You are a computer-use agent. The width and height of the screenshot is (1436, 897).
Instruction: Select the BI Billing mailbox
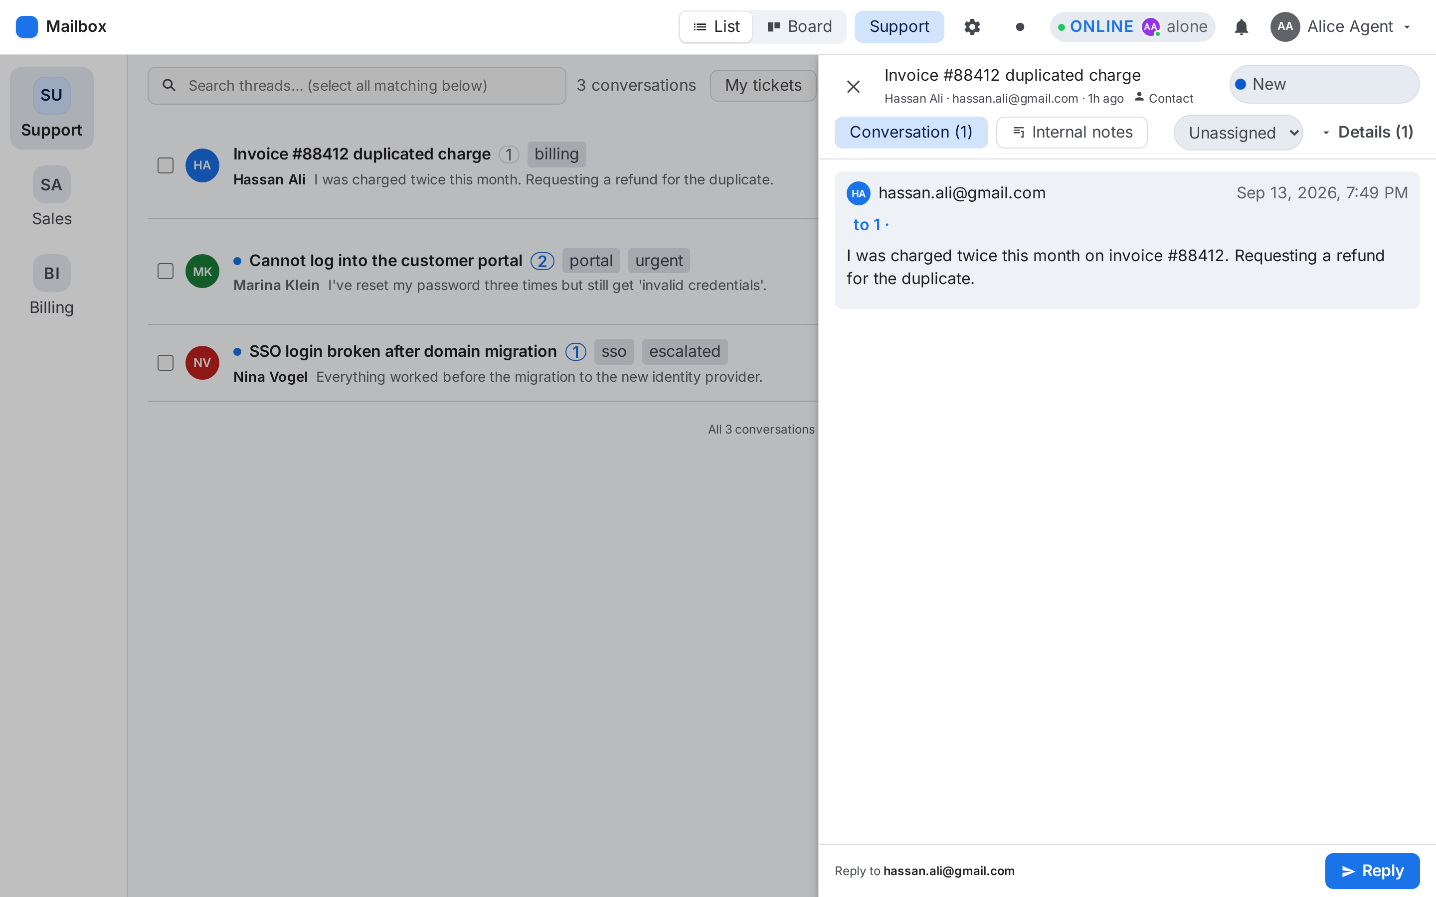point(52,286)
